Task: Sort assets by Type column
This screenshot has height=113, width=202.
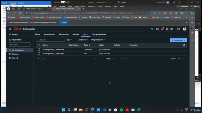Action: (x=87, y=45)
